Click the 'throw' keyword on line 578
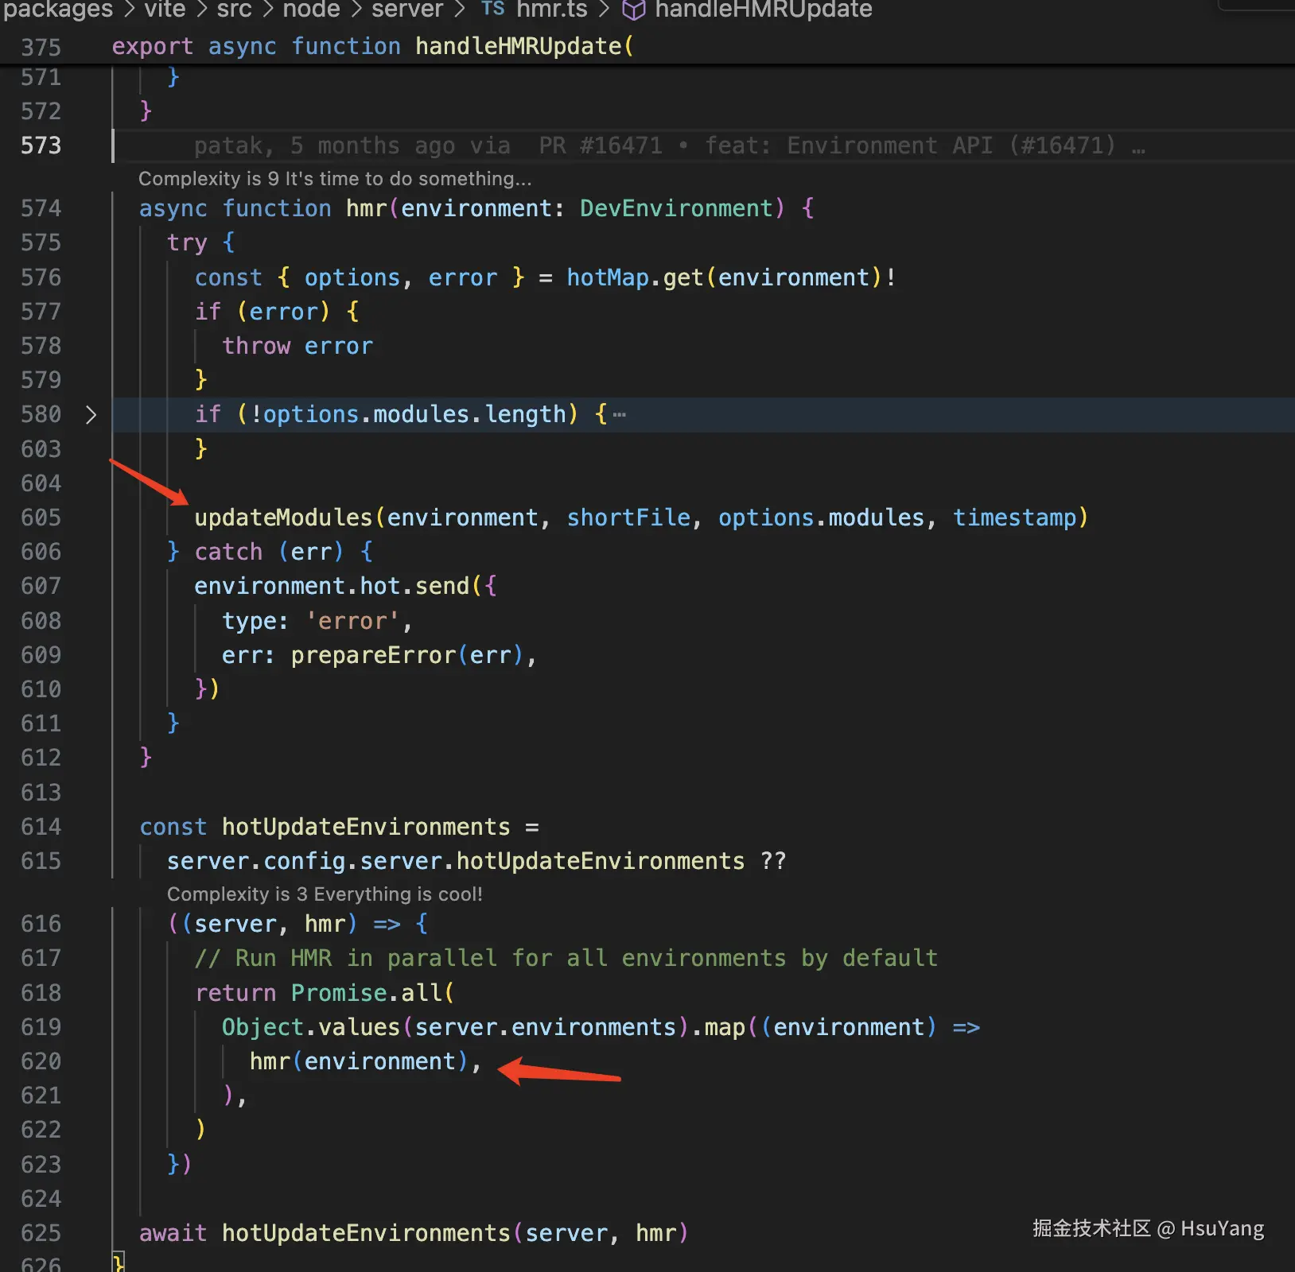This screenshot has width=1295, height=1272. (x=256, y=346)
